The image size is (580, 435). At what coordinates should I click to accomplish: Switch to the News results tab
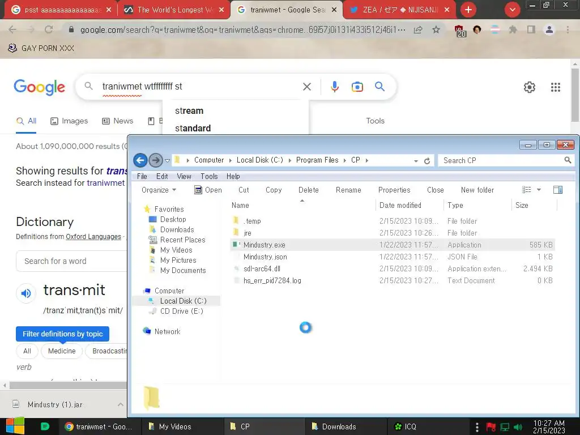(118, 121)
